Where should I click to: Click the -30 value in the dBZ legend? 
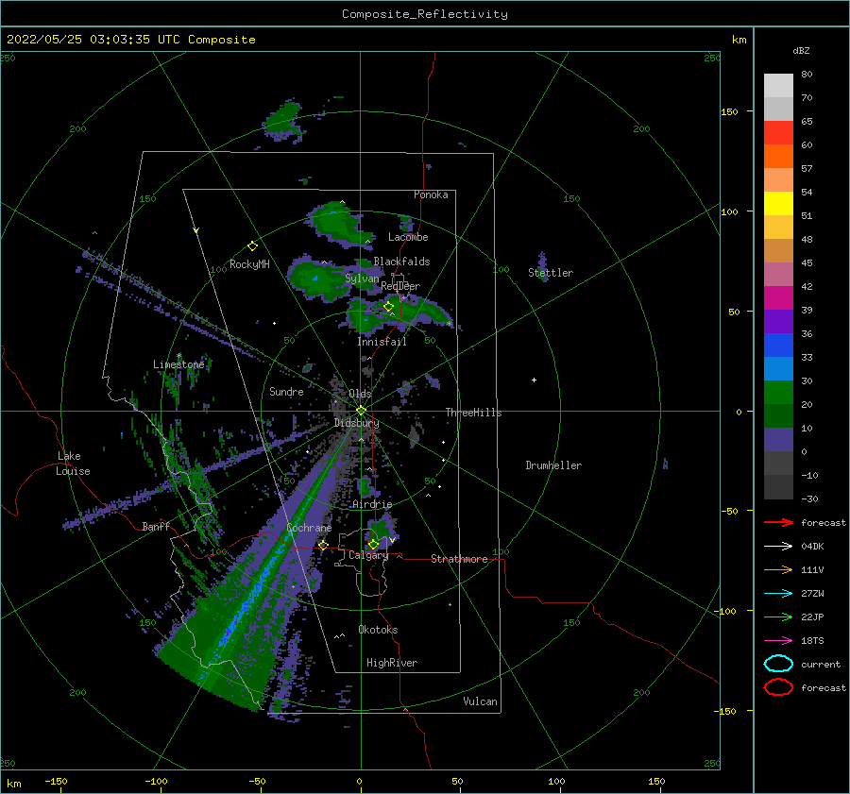click(x=809, y=498)
